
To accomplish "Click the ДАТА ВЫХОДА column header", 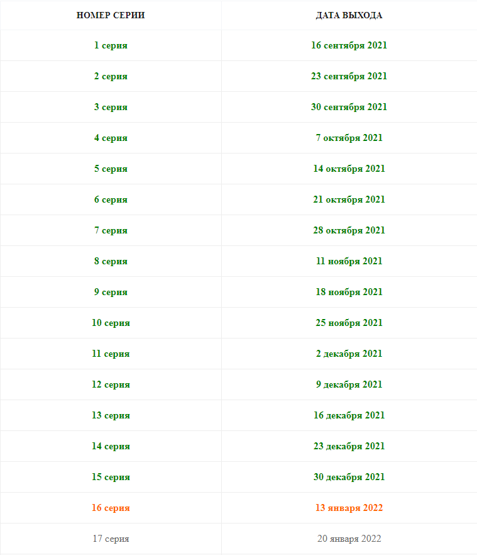I will coord(349,15).
